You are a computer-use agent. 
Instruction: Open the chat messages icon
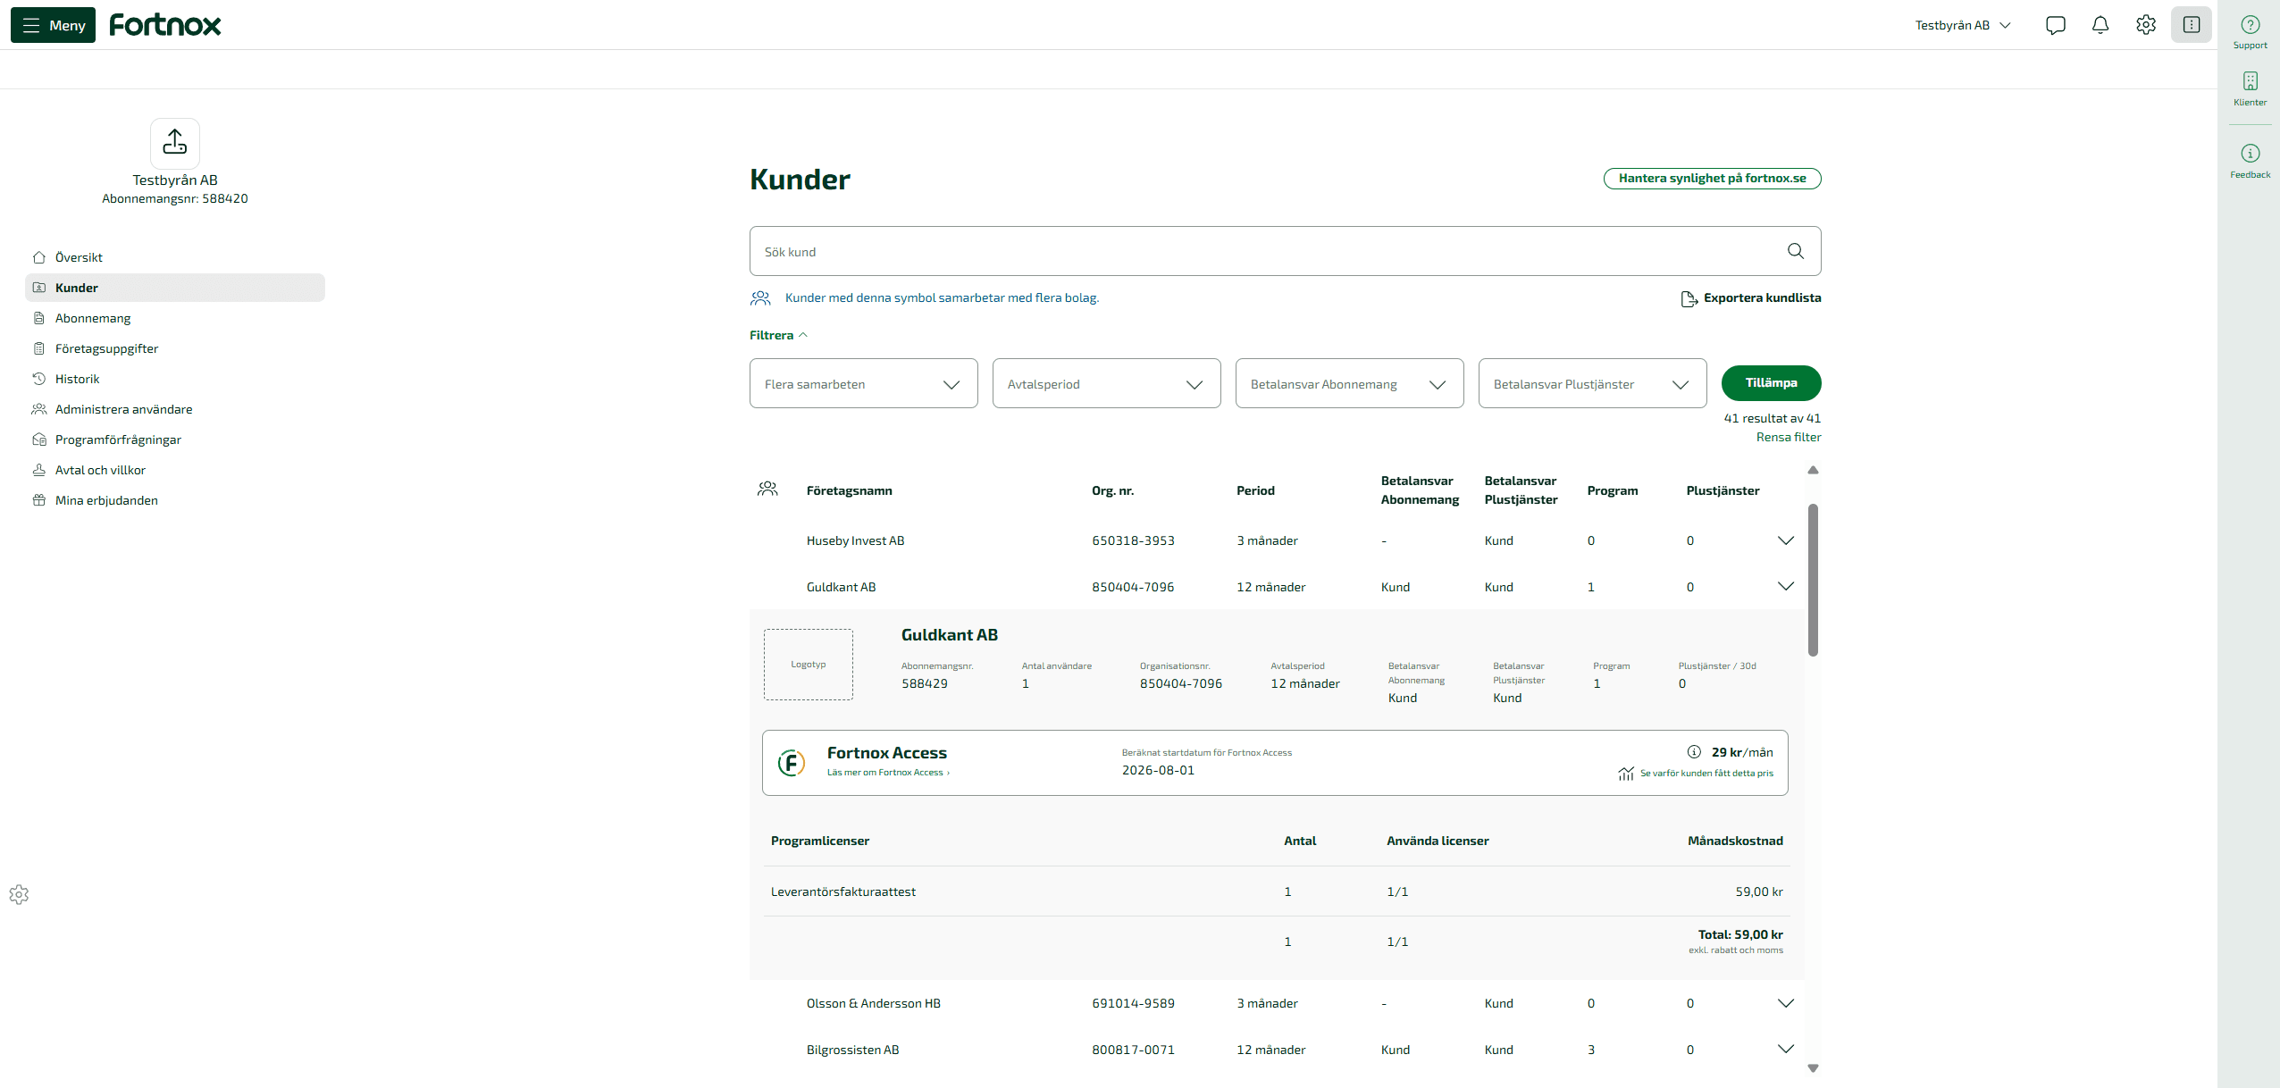click(x=2055, y=25)
